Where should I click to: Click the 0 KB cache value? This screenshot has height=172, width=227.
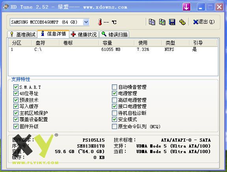coord(99,157)
